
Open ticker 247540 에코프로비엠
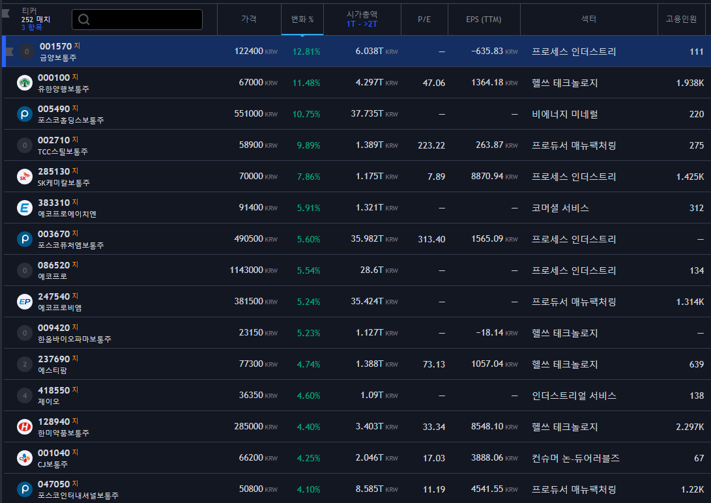point(60,302)
